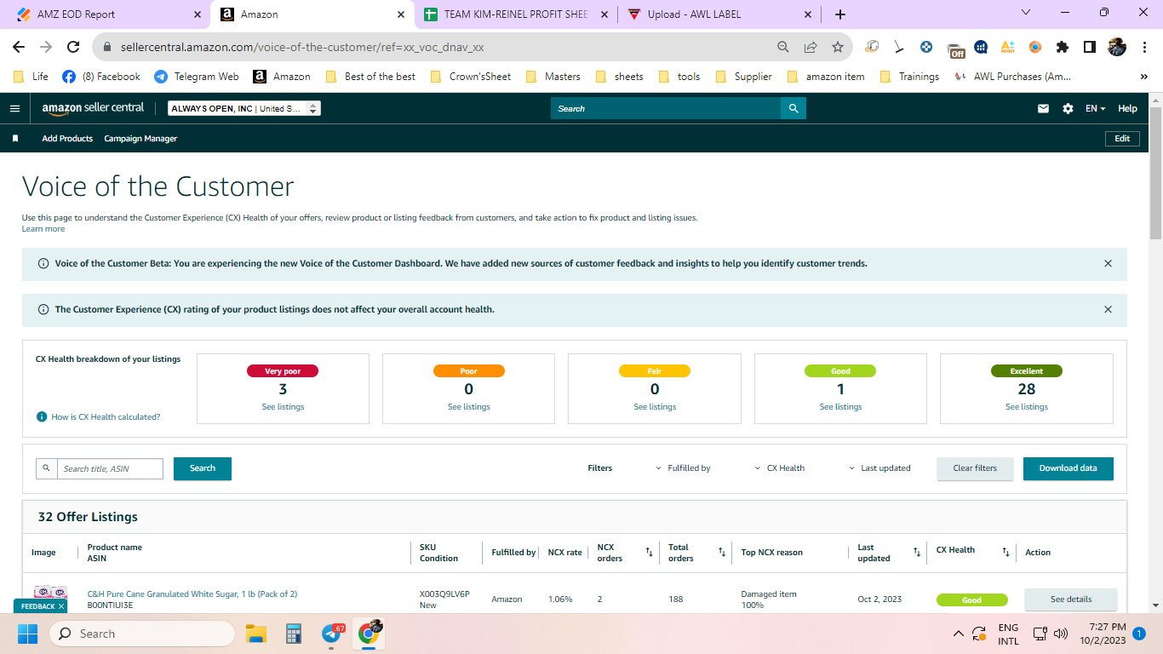Click the Search title, ASIN input field

[x=110, y=468]
